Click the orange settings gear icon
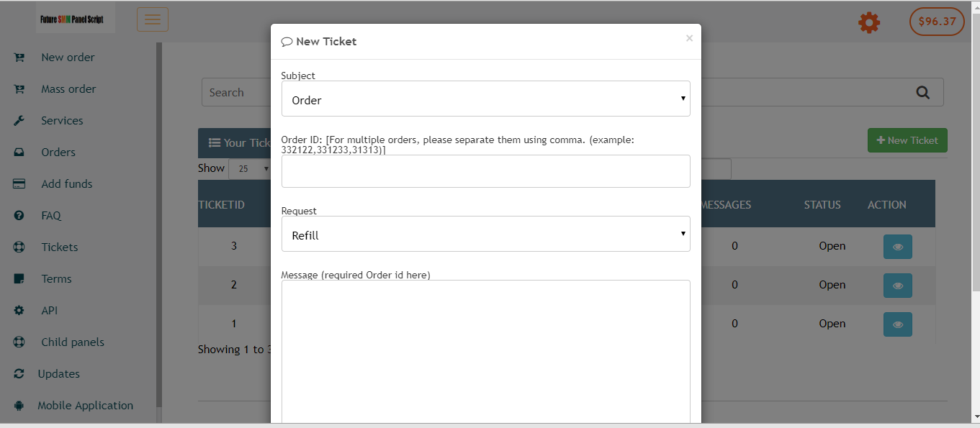The height and width of the screenshot is (428, 980). coord(869,22)
